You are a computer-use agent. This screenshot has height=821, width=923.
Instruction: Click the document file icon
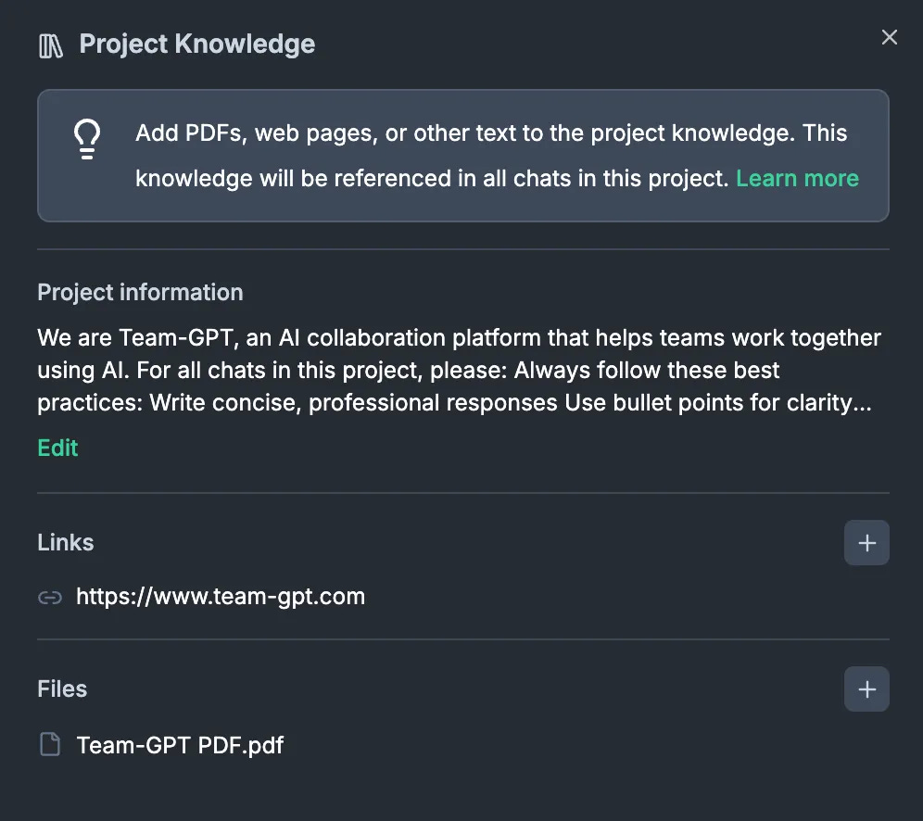[50, 744]
